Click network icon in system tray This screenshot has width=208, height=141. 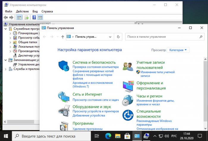tap(161, 136)
